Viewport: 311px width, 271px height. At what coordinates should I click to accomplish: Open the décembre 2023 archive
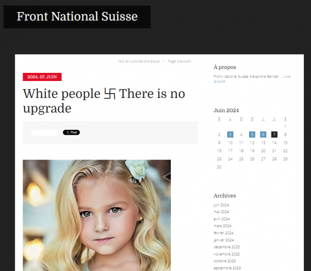click(x=226, y=247)
